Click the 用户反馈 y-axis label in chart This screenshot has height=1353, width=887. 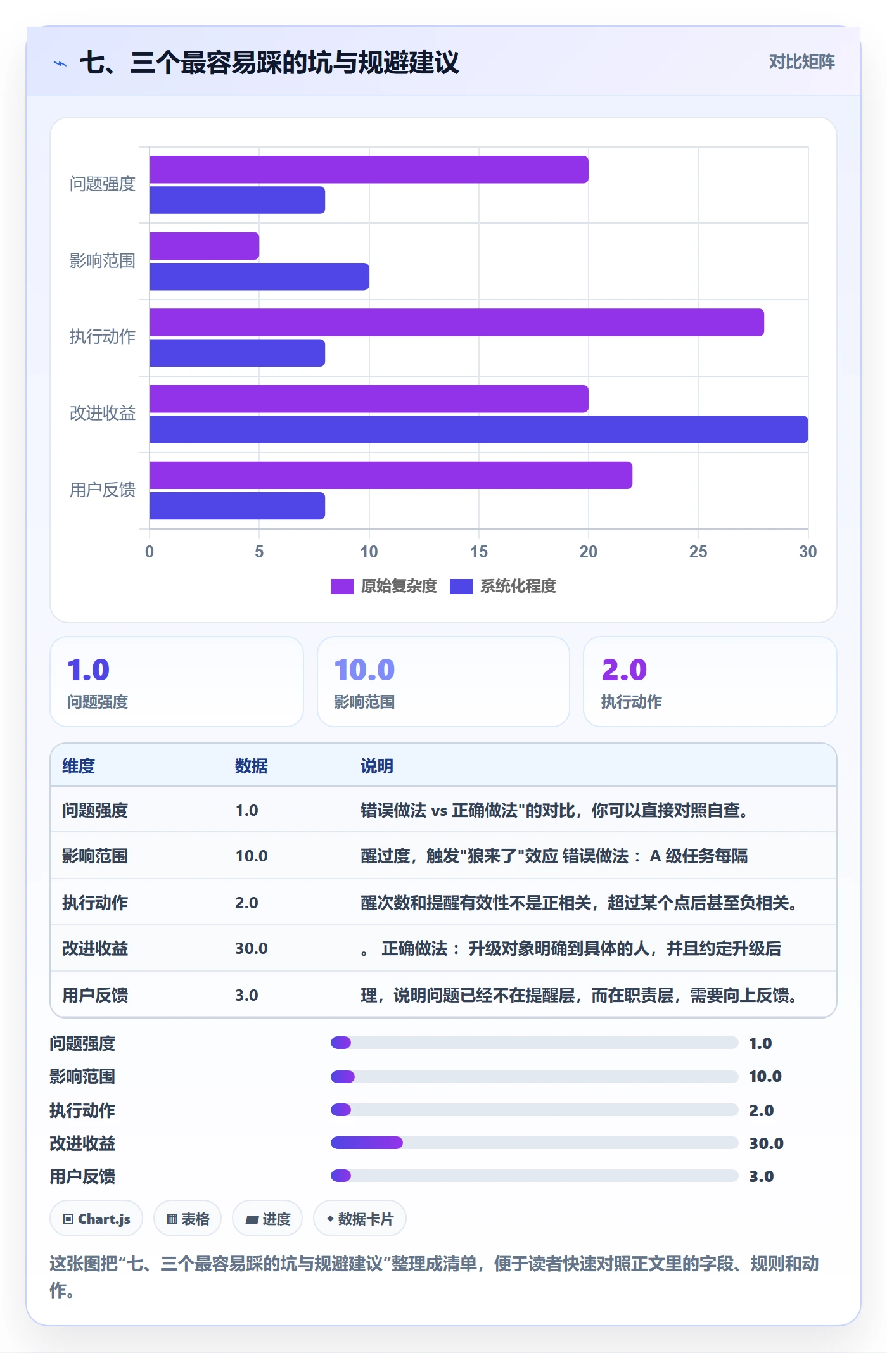(103, 490)
